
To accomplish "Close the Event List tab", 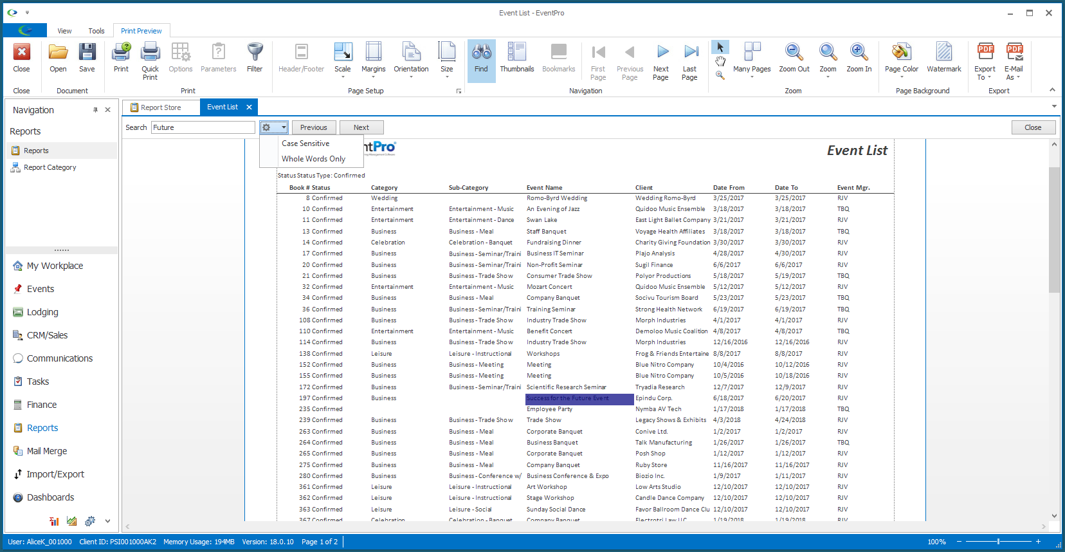I will coord(249,107).
